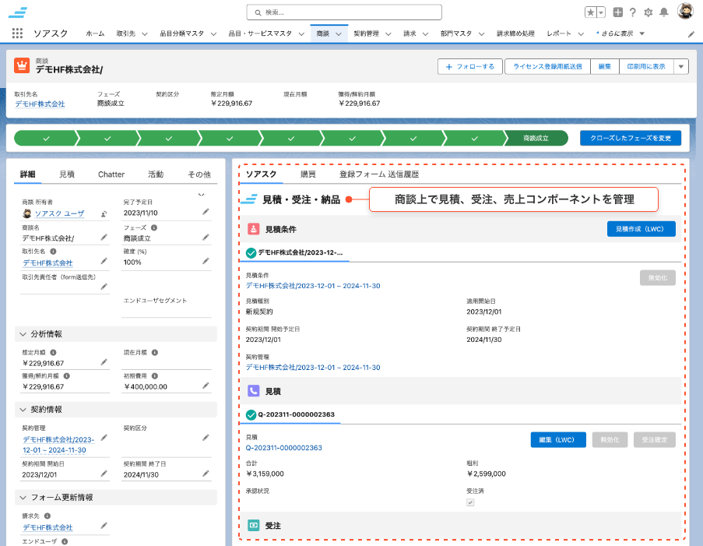Open the help question mark icon

pos(633,12)
